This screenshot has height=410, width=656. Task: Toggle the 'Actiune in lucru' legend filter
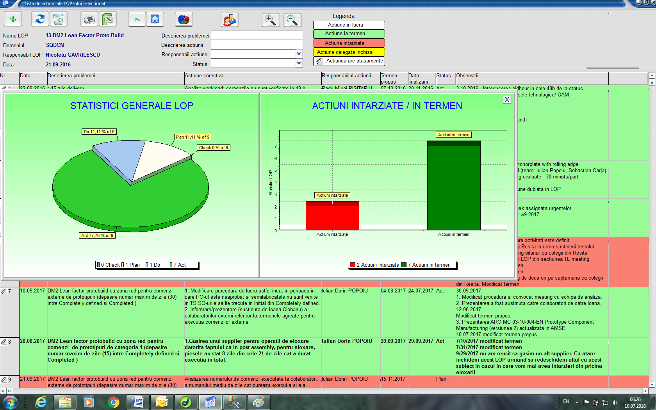349,25
